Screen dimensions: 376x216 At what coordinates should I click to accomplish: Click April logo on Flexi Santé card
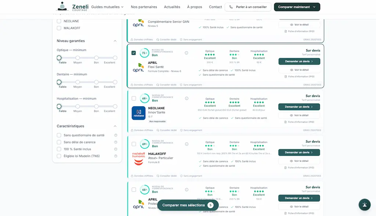point(138,67)
